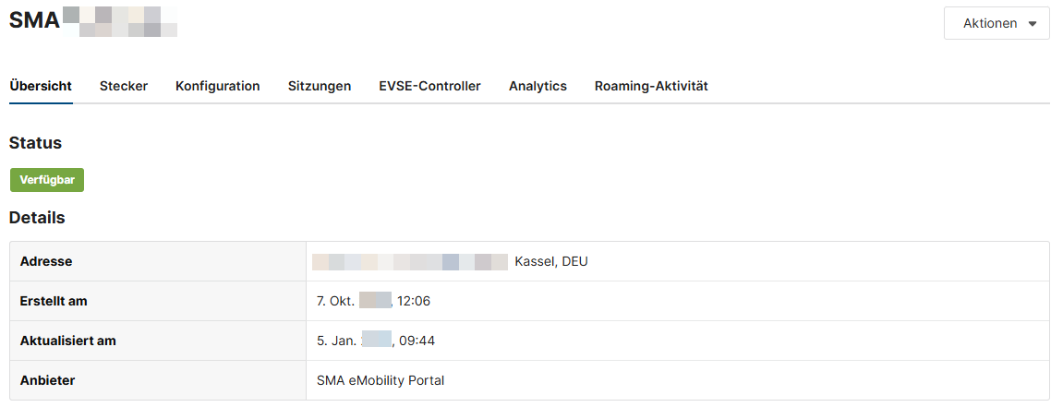Viewport: 1063px width, 407px height.
Task: Click the 5. Jan. updated date value
Action: [x=376, y=341]
